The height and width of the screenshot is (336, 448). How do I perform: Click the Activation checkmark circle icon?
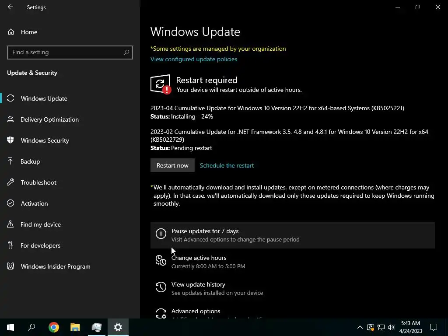[10, 203]
